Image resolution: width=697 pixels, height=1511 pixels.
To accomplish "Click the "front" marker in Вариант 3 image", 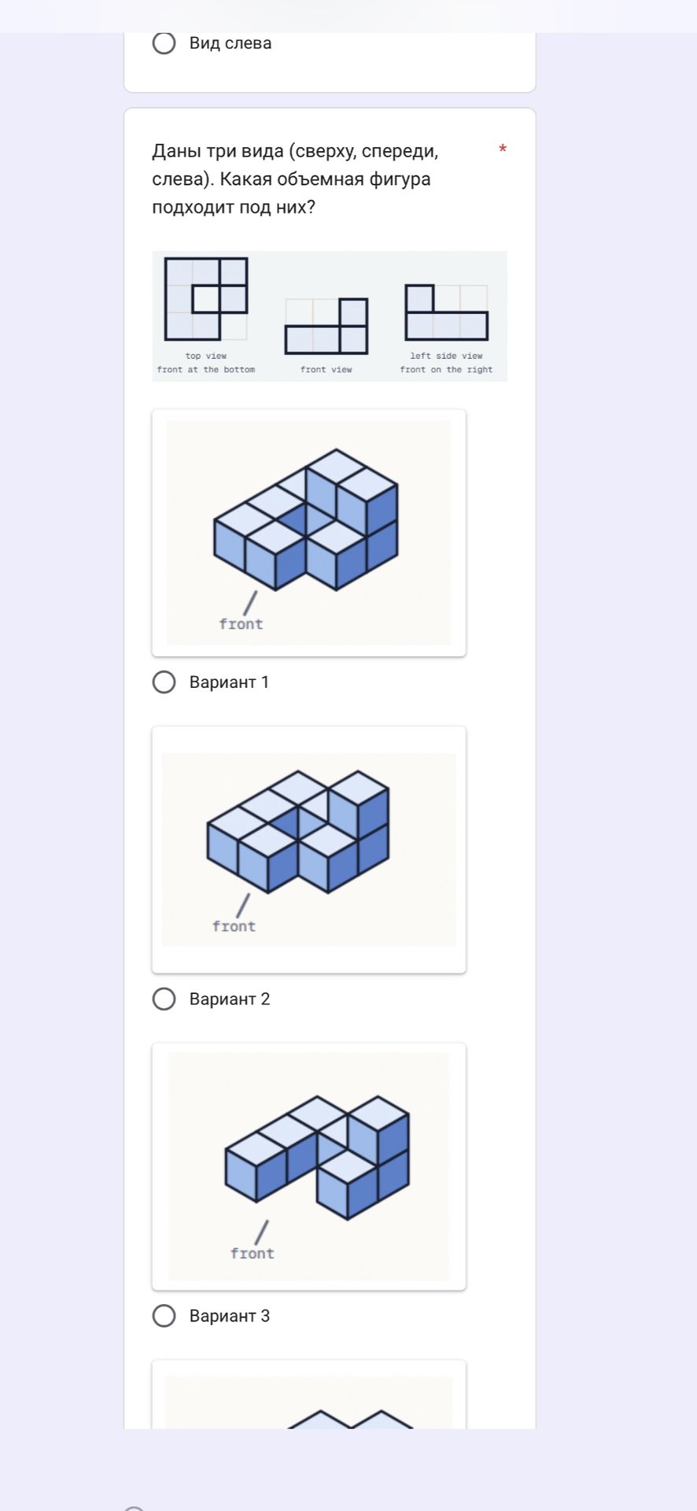I will pyautogui.click(x=252, y=1254).
